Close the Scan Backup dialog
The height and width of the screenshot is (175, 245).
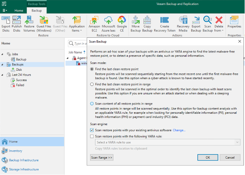pyautogui.click(x=240, y=41)
